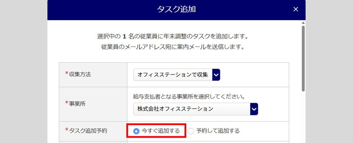The image size is (353, 143).
Task: Click the 案内メールを送信します description line
Action: click(172, 48)
